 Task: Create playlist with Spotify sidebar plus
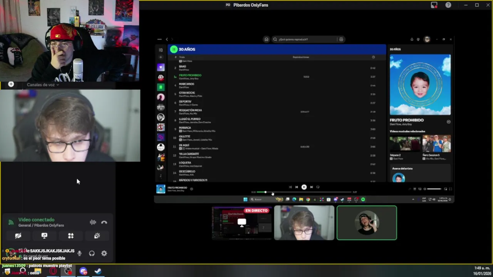[161, 57]
